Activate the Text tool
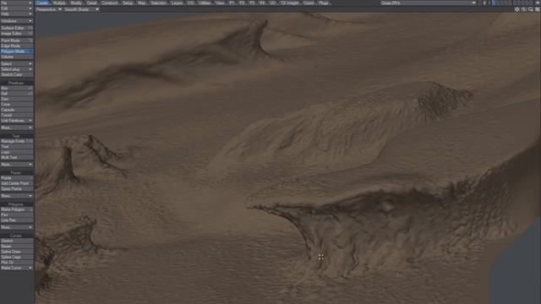Screen dimensions: 541x304 [x=17, y=146]
